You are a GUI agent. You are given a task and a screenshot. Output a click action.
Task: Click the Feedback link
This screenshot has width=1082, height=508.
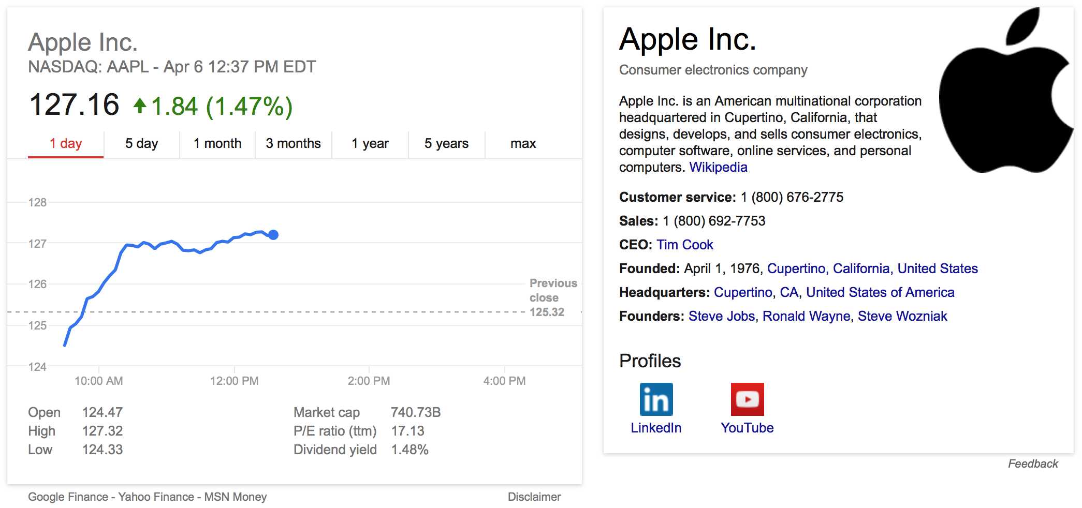[1032, 464]
